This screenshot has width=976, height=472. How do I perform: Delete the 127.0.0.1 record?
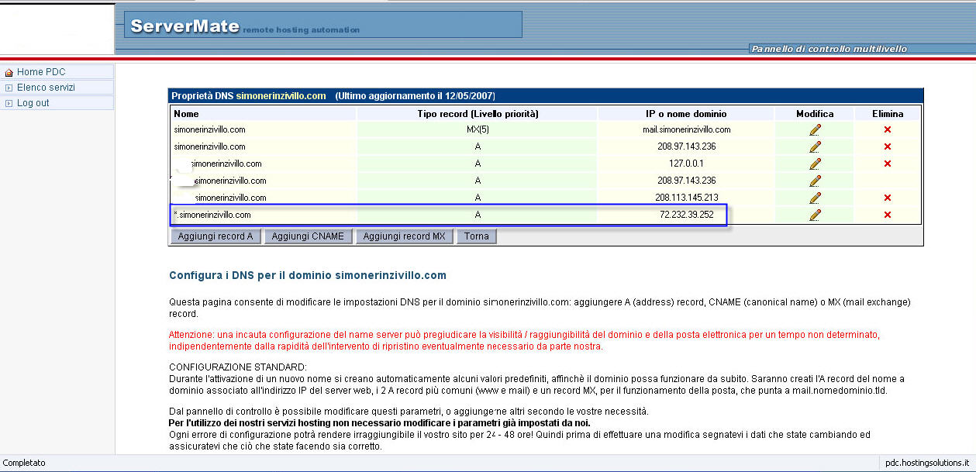pos(888,164)
